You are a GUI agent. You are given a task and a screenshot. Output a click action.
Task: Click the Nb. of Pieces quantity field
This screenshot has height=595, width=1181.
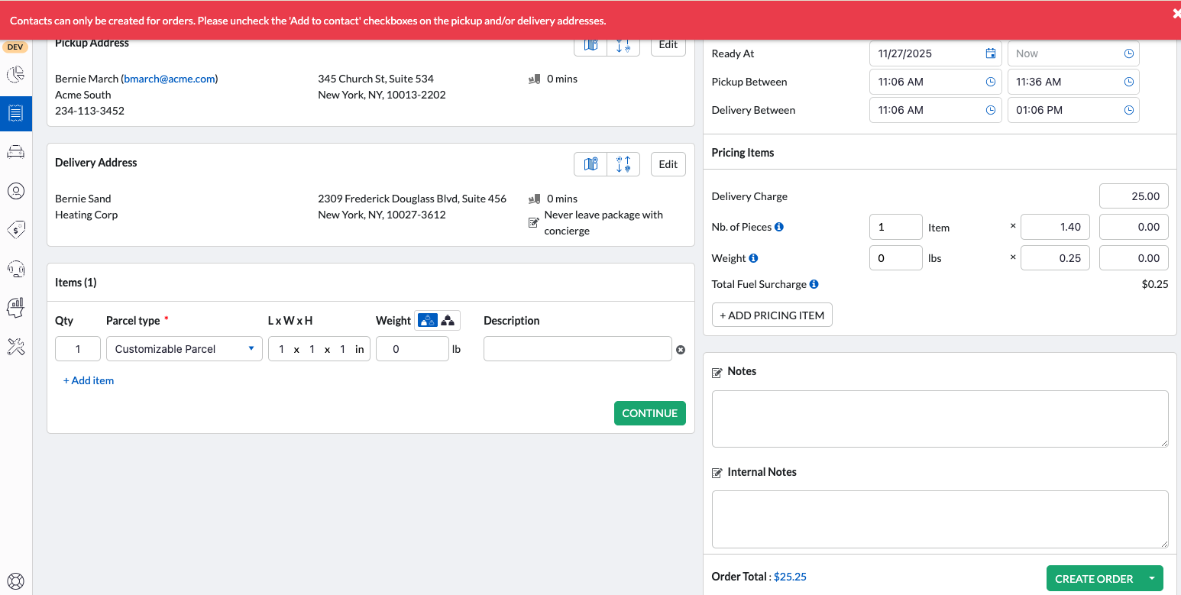pos(896,227)
